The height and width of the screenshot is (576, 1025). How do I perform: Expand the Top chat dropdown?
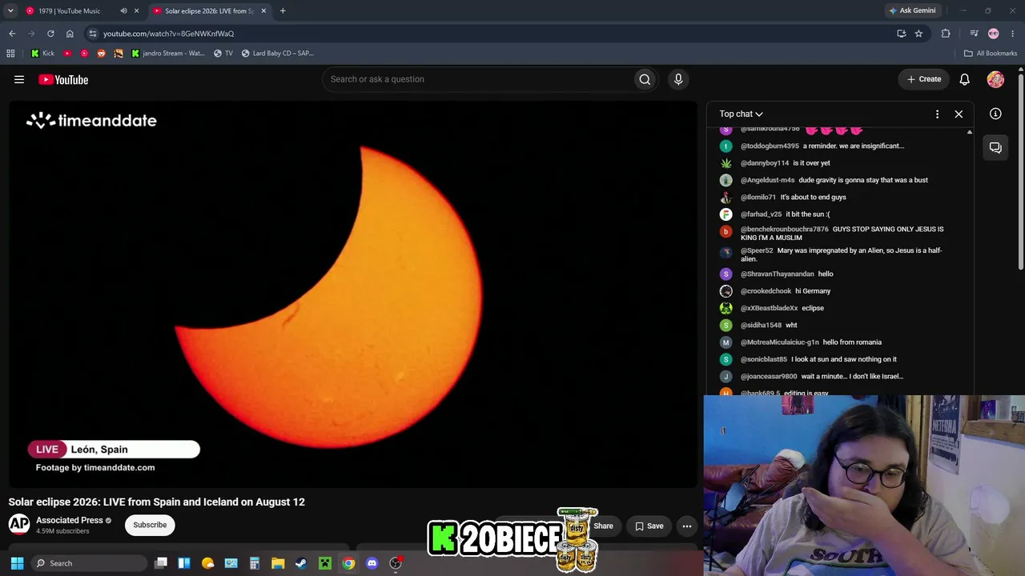click(741, 114)
